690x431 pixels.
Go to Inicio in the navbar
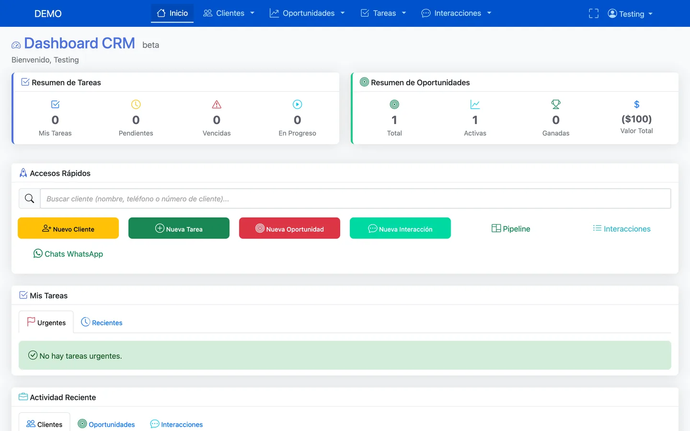[x=172, y=13]
